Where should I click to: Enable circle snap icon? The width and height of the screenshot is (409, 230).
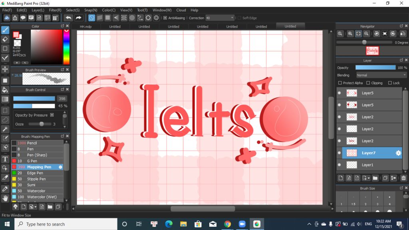click(x=132, y=18)
